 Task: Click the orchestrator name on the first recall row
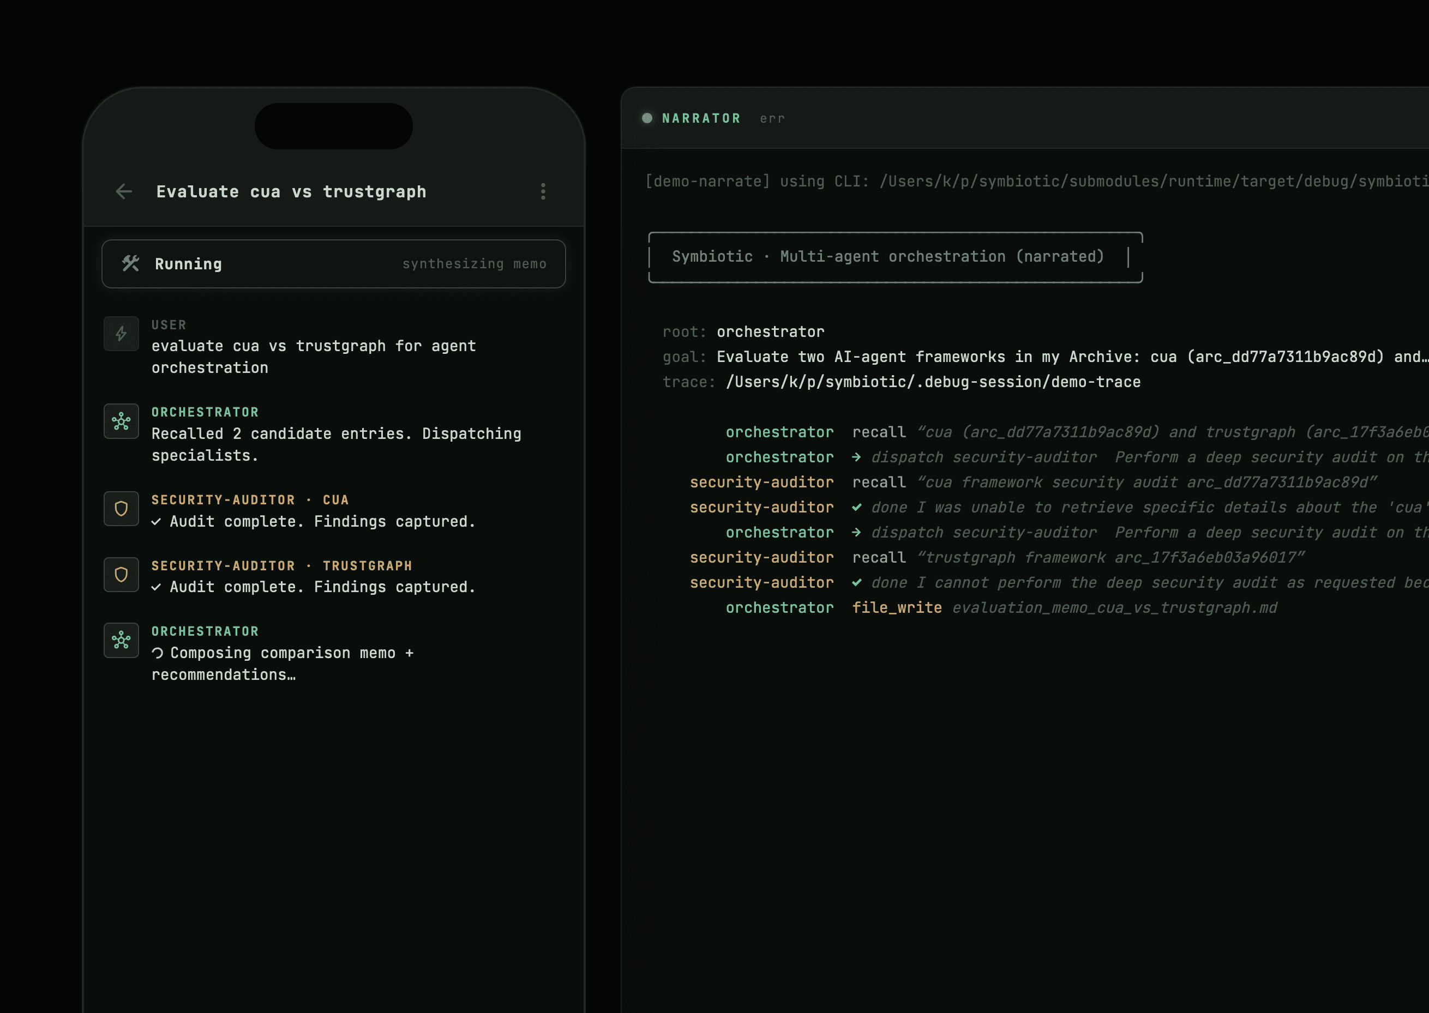pyautogui.click(x=779, y=432)
